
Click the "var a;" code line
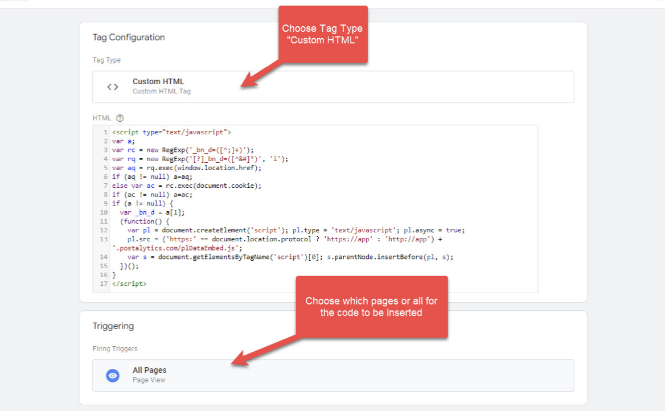pos(124,141)
